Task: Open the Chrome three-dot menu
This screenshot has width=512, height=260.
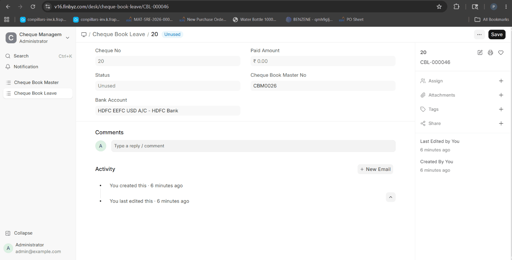Action: pos(506,7)
